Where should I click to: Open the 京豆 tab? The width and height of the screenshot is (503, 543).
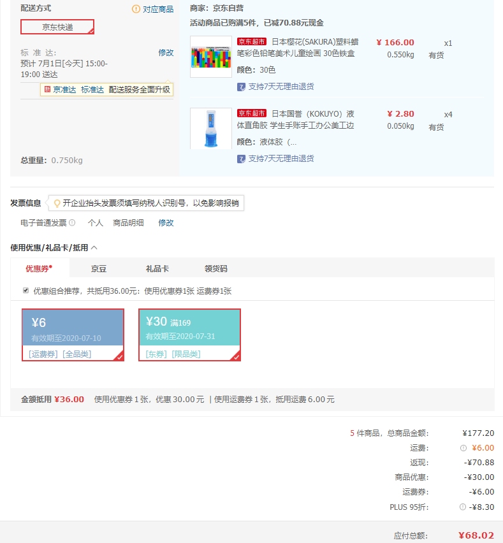(99, 269)
